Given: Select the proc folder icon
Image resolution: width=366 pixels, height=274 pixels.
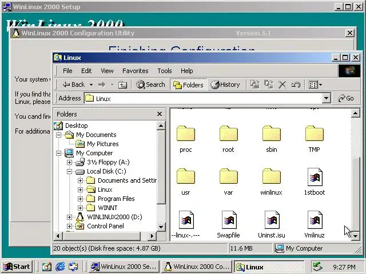Looking at the screenshot, I should pos(185,133).
